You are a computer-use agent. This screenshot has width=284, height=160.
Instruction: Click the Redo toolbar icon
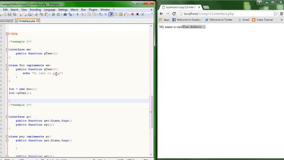pos(58,14)
